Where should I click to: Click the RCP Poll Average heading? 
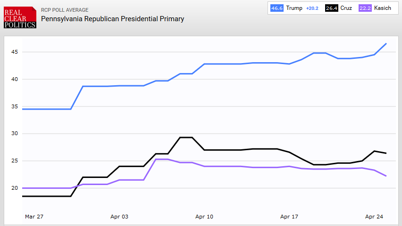click(x=65, y=10)
